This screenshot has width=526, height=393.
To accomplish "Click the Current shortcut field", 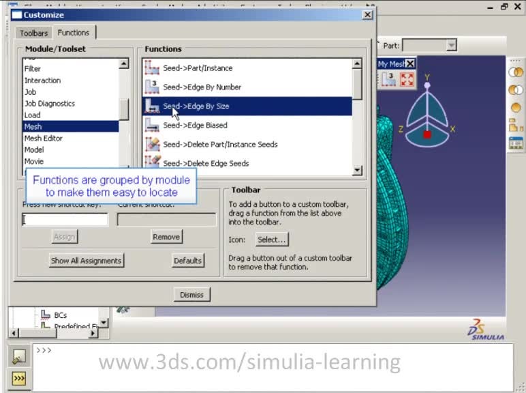I will 166,220.
